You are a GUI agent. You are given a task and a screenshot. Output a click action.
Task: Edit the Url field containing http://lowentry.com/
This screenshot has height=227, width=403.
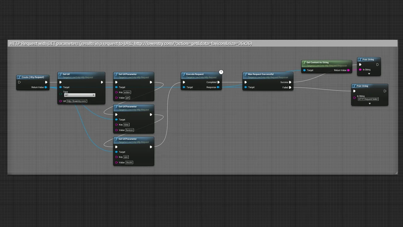tap(77, 101)
